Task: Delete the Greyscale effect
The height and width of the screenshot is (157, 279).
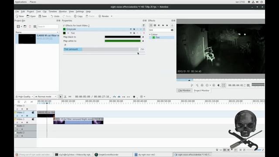Action: click(144, 29)
